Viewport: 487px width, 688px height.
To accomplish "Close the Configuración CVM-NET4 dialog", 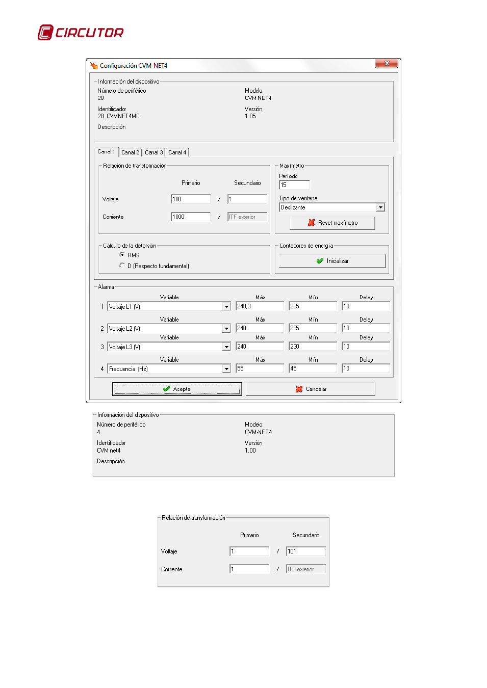I will pyautogui.click(x=387, y=63).
